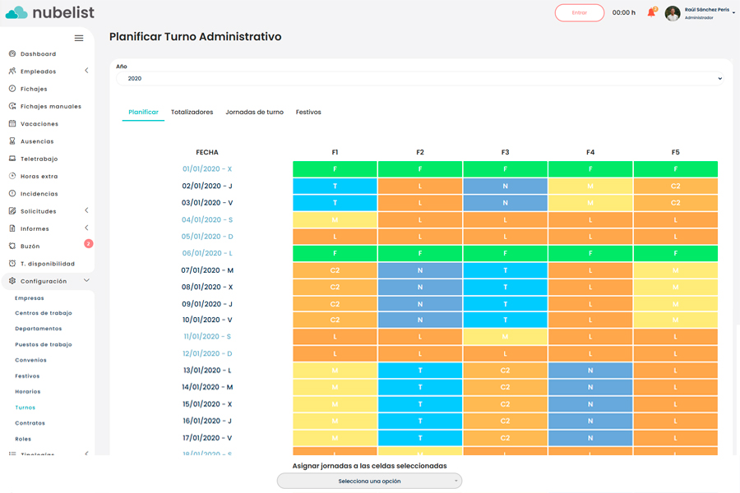Click the nubelist cloud logo

(x=16, y=12)
